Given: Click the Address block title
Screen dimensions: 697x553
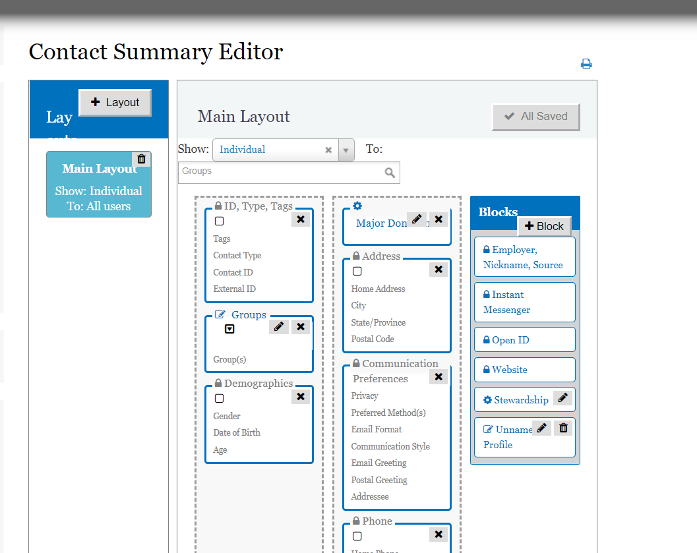Looking at the screenshot, I should (381, 256).
